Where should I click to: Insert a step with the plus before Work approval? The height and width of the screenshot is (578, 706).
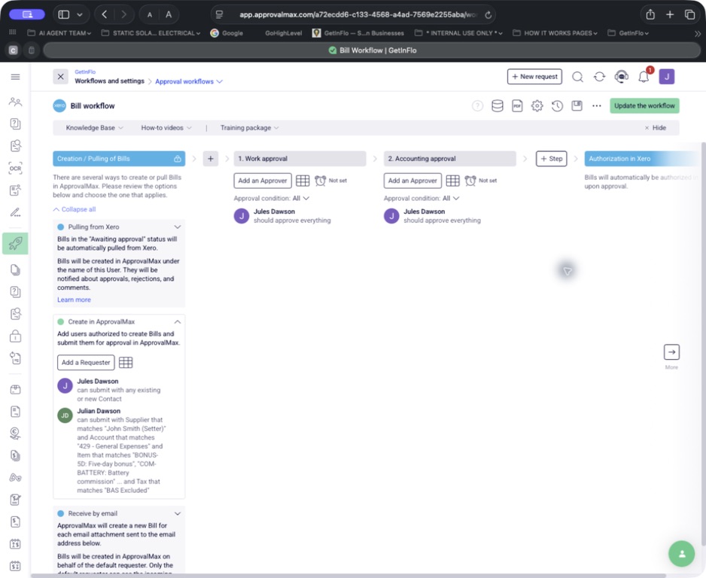tap(210, 159)
